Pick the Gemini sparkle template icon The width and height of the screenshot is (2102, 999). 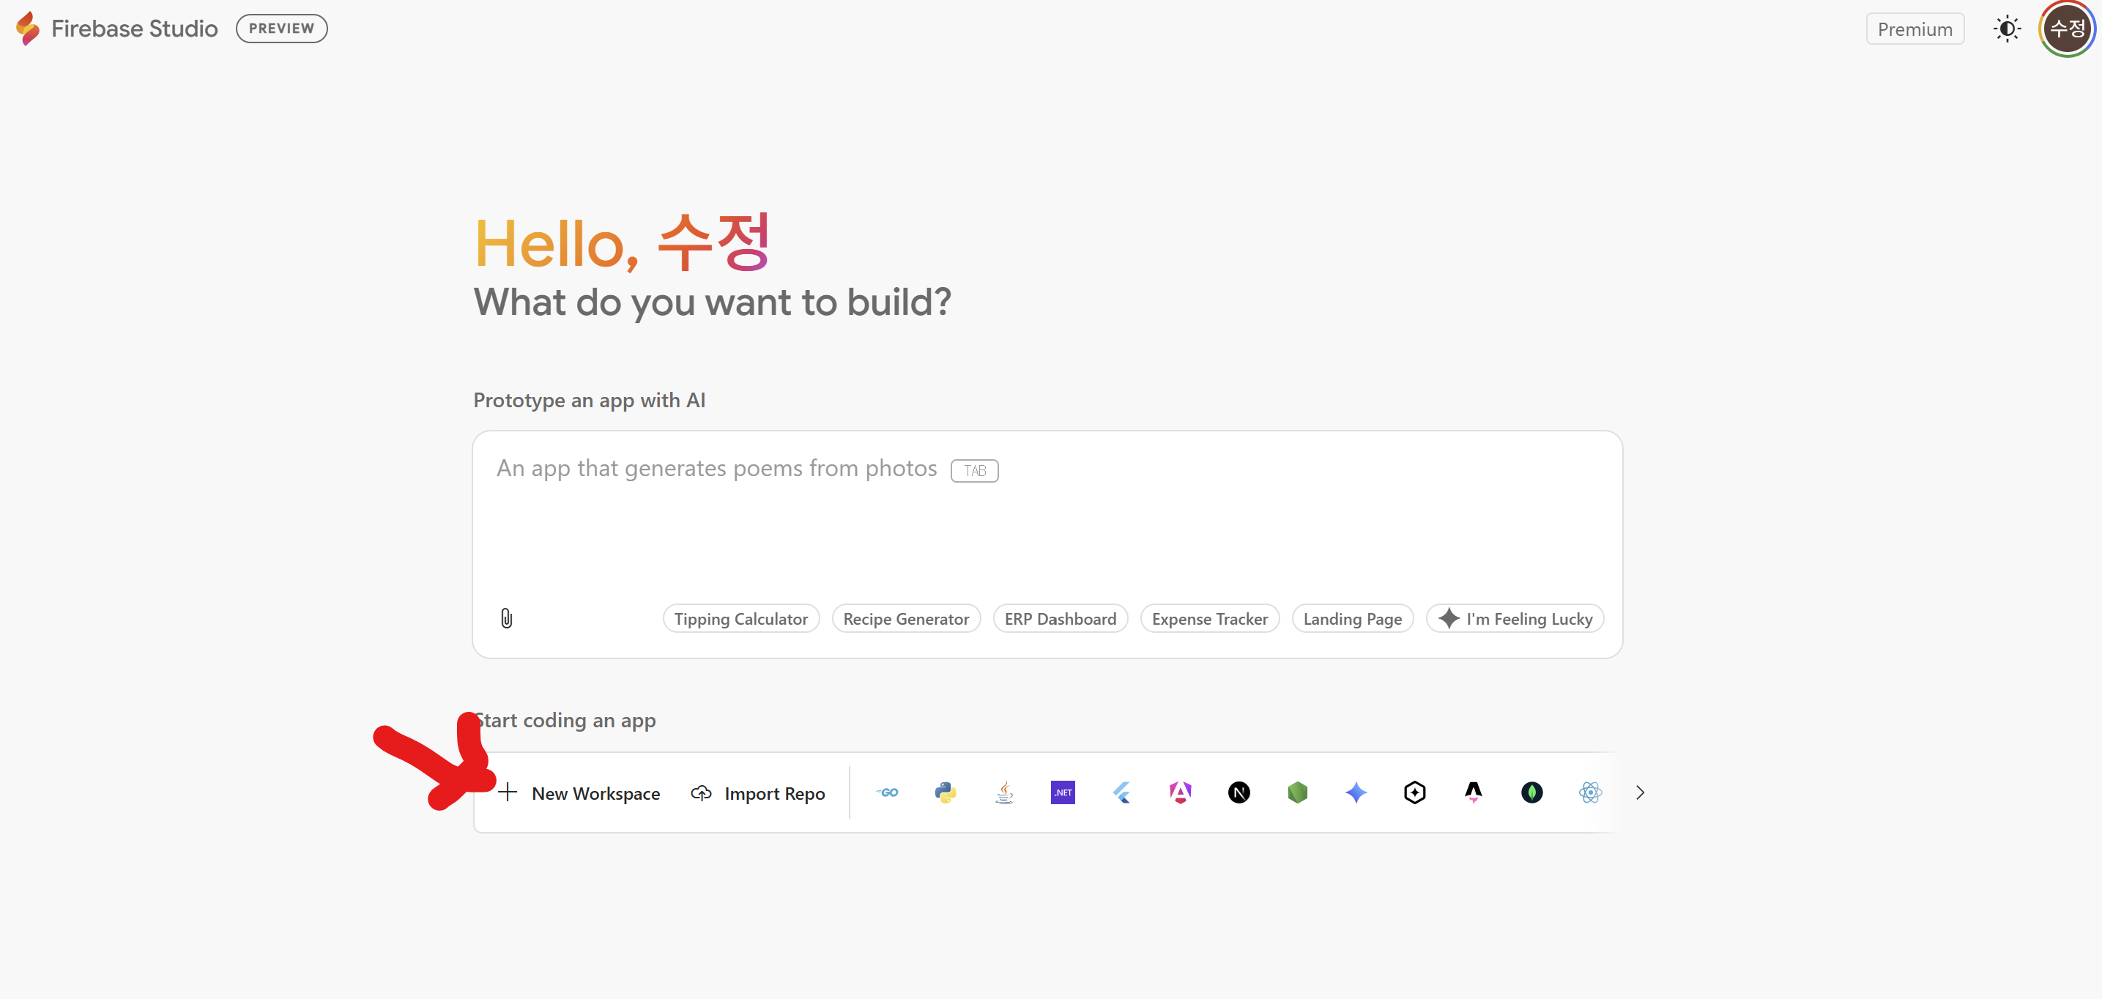click(x=1356, y=792)
